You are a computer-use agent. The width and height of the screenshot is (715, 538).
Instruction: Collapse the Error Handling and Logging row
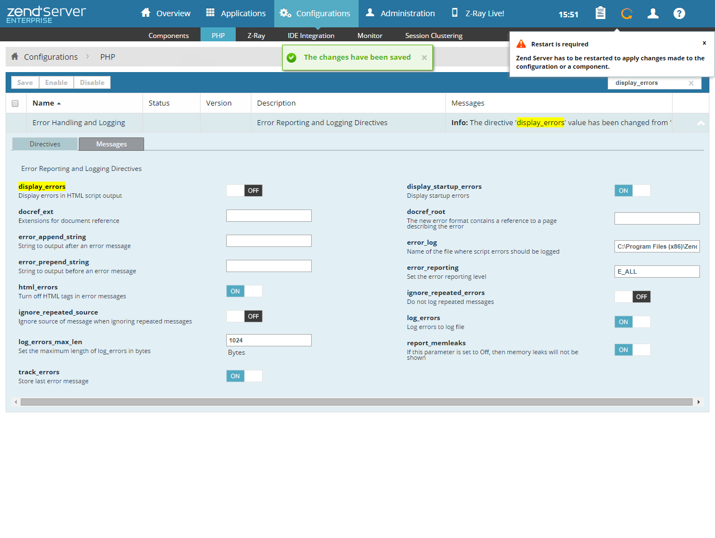click(701, 123)
